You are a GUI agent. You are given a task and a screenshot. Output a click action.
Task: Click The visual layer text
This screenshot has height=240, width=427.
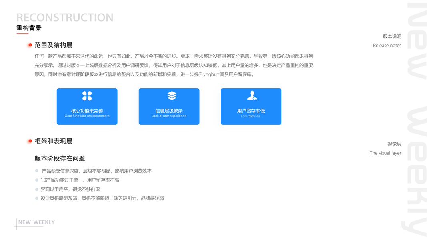tap(386, 153)
